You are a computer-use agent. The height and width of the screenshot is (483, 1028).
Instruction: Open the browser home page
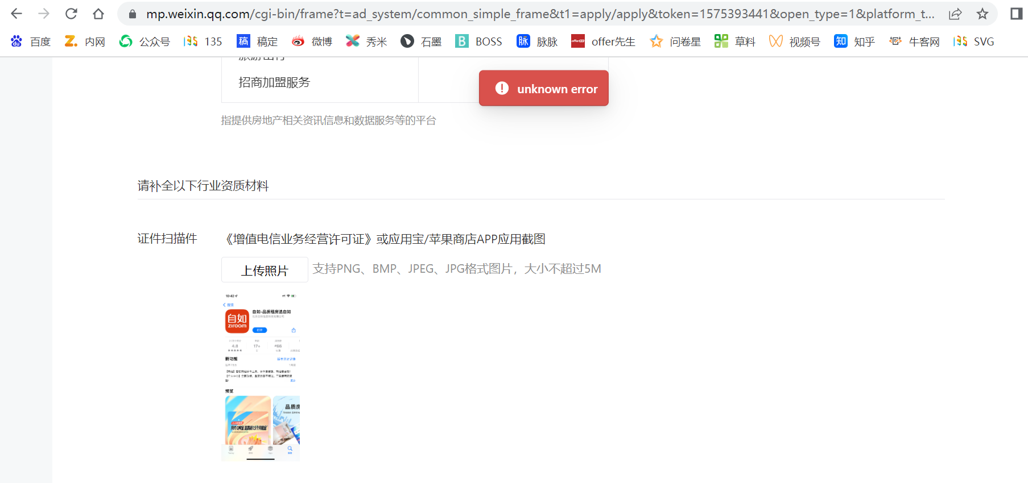(98, 14)
